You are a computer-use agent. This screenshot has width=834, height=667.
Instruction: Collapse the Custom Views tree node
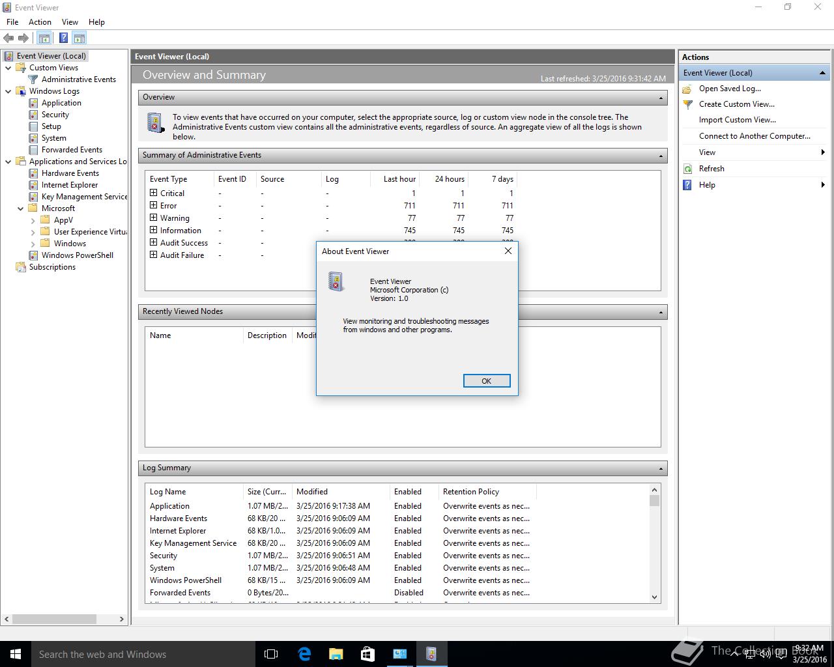[x=8, y=68]
